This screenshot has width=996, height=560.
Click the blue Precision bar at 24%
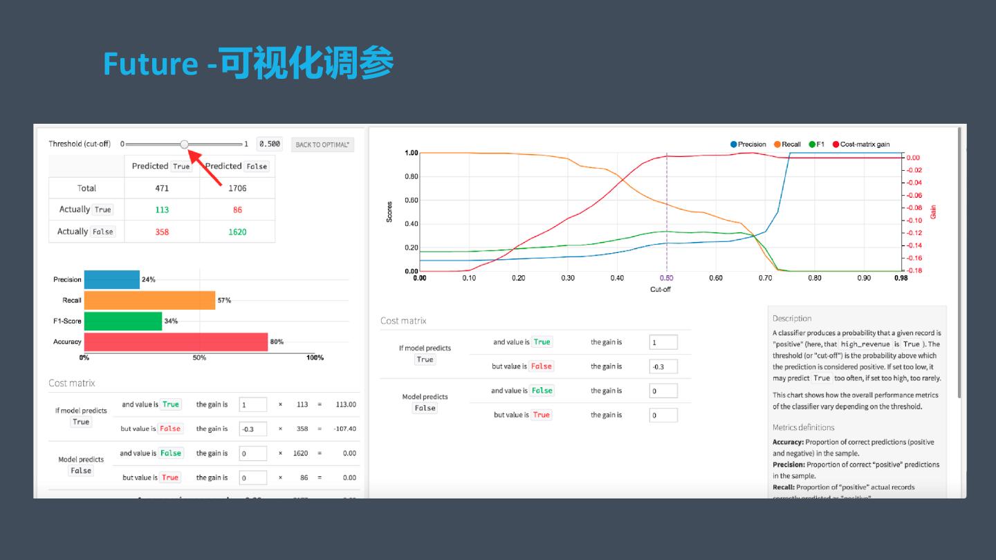(112, 280)
